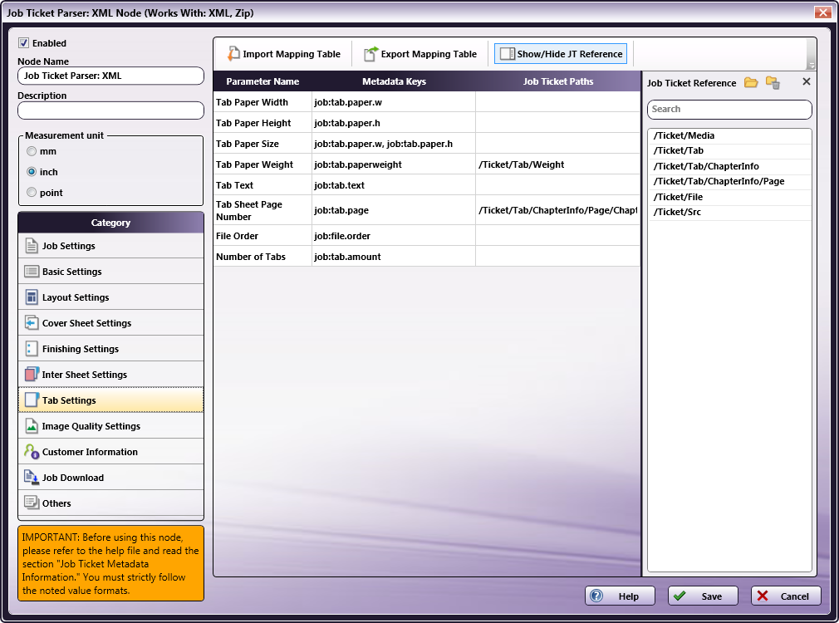Click the red Cancel X icon
Screen dimensions: 839x623
click(x=763, y=596)
